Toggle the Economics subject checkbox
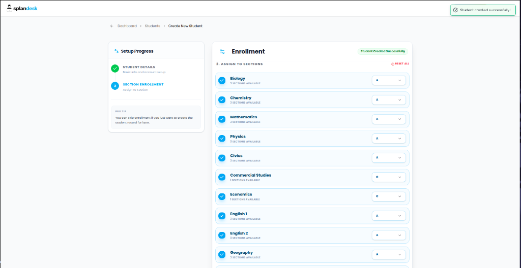 pos(222,196)
